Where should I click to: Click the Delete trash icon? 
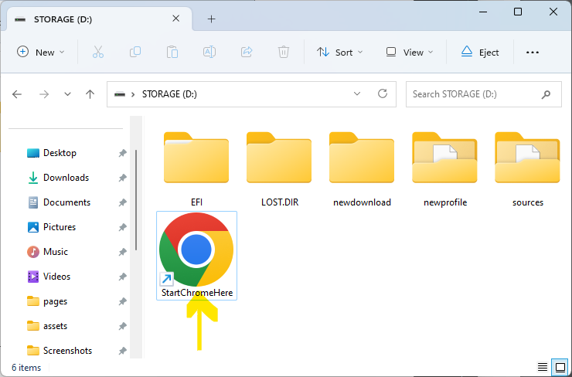[x=284, y=52]
